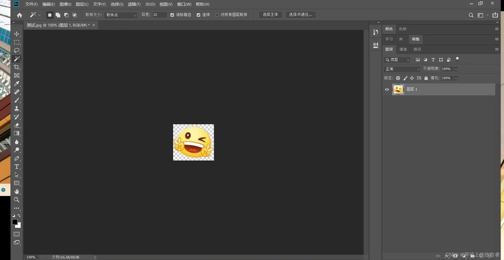Screen dimensions: 504x260
Task: Select the Pen tool
Action: click(x=17, y=159)
